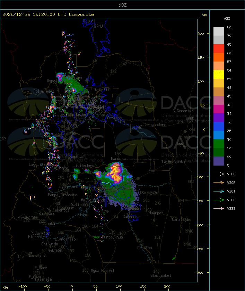Image resolution: width=245 pixels, height=291 pixels.
Task: Pick the magenta 39-42 dBZ legend swatch
Action: click(219, 109)
